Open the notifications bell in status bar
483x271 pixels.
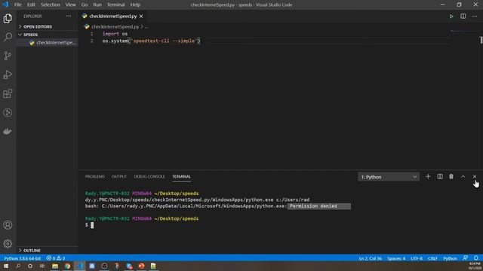(x=476, y=258)
